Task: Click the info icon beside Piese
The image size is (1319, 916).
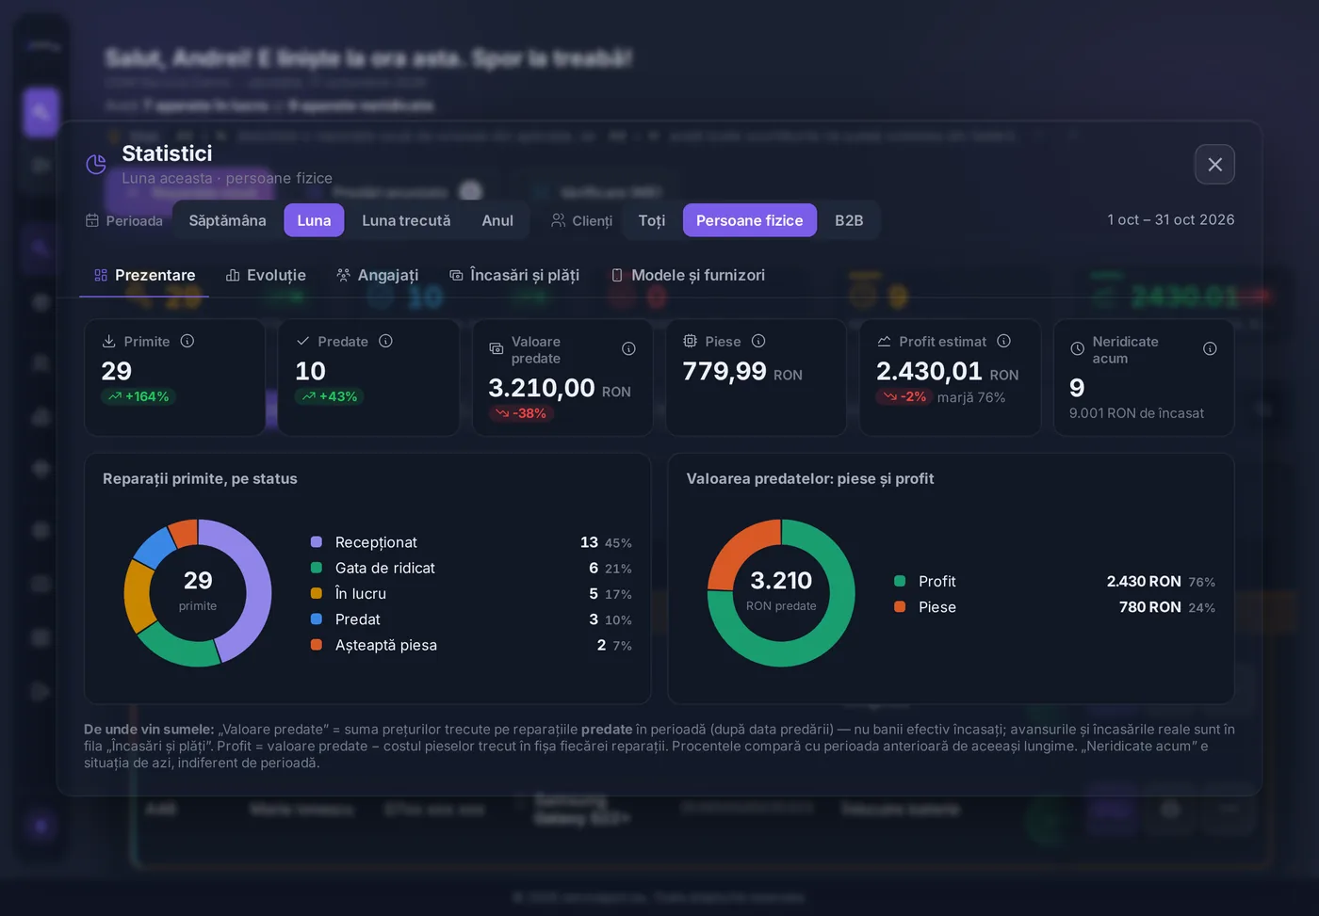Action: (758, 341)
